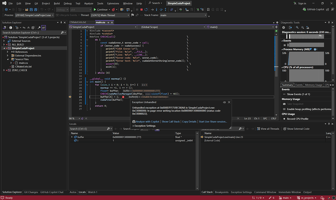Screen dimensions: 336x200
Task: Click the Restart debugging icon
Action: [146, 9]
